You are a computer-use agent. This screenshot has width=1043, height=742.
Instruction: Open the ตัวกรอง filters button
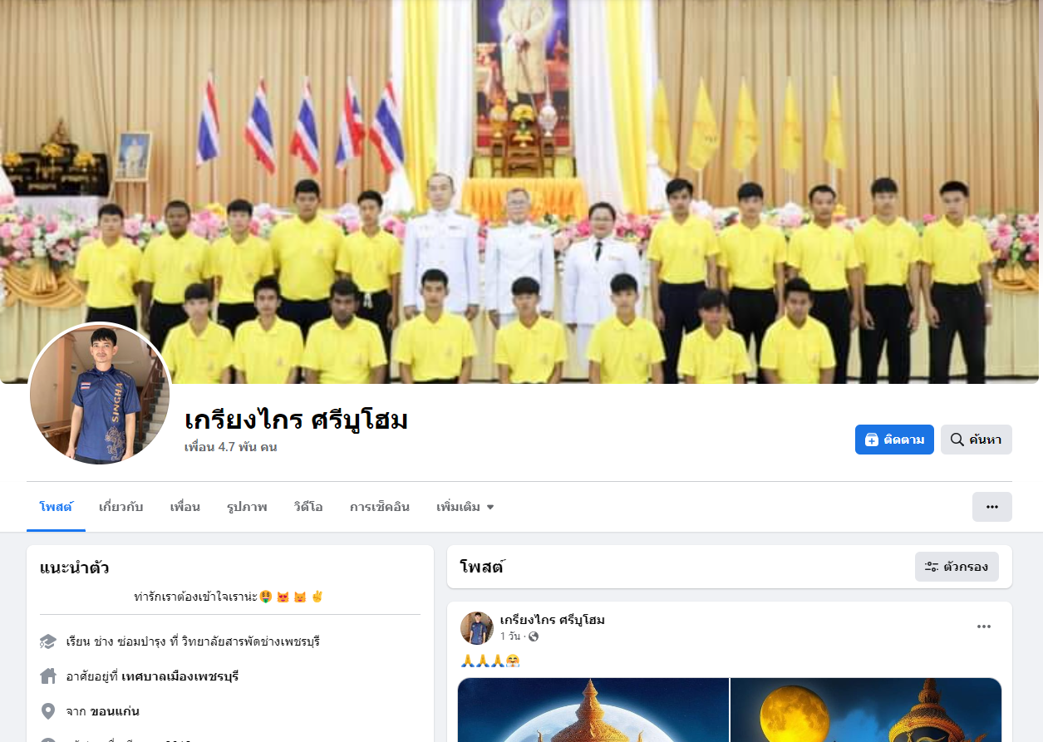[x=957, y=567]
